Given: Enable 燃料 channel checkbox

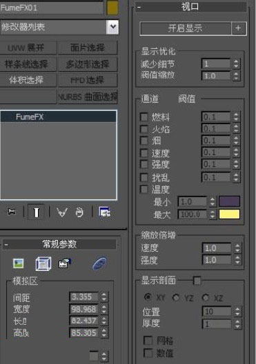Looking at the screenshot, I should pos(144,117).
